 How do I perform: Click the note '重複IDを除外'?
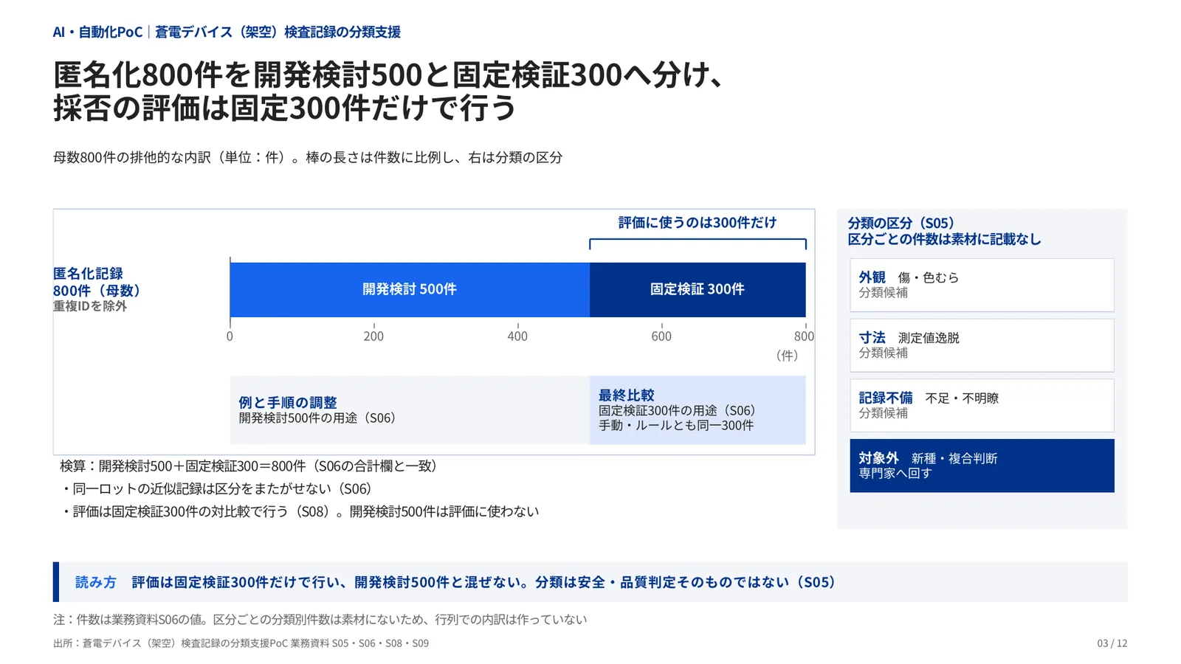90,306
